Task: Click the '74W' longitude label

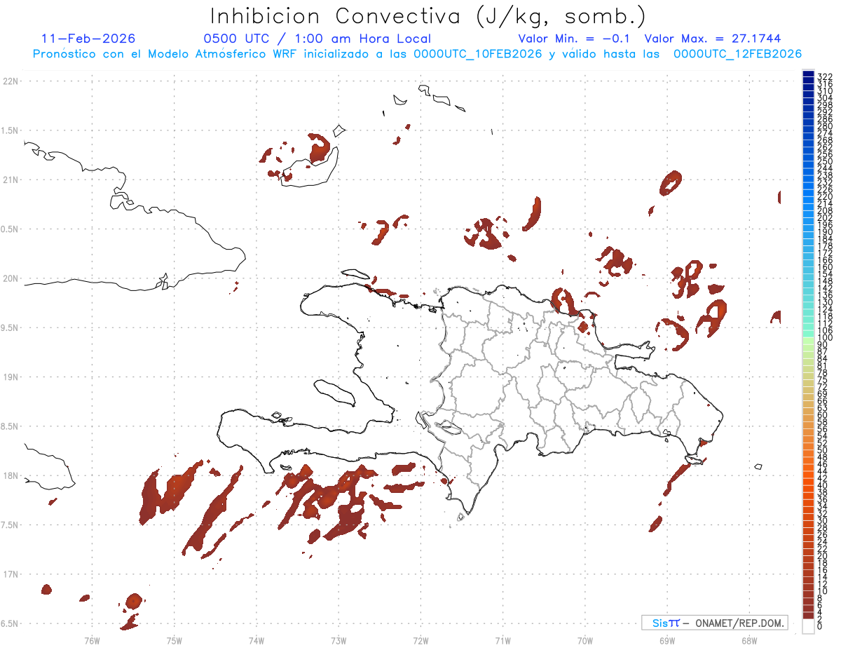Action: pos(257,640)
